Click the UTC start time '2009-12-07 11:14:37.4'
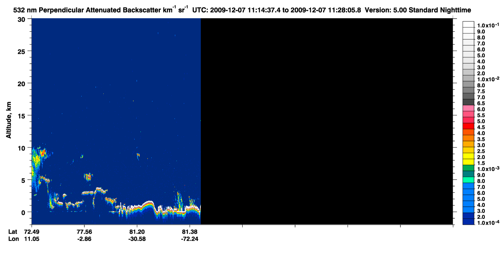The image size is (503, 258). click(x=246, y=10)
